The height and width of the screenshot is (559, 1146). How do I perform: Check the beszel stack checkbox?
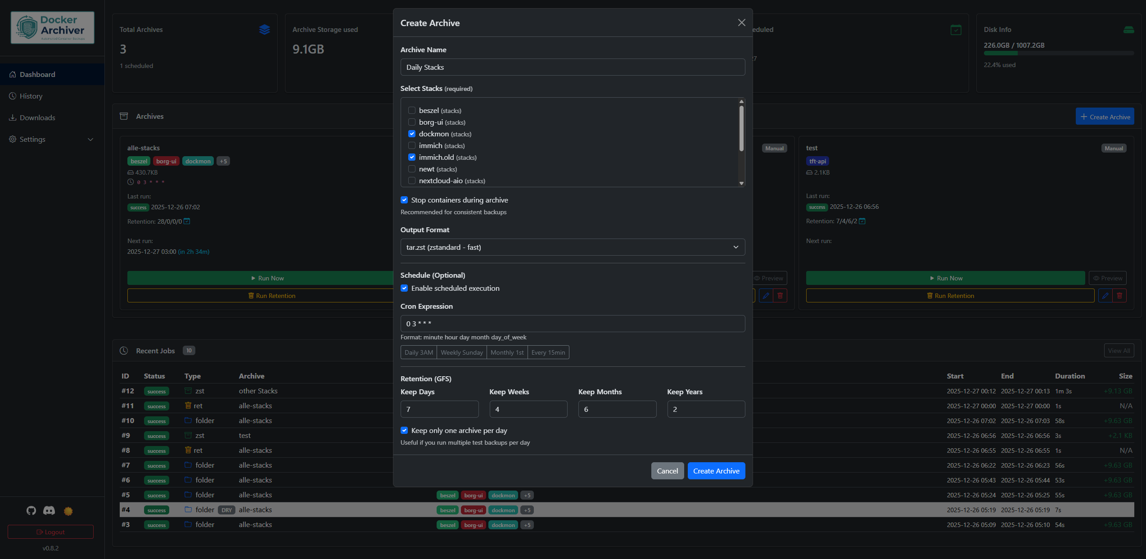[412, 110]
